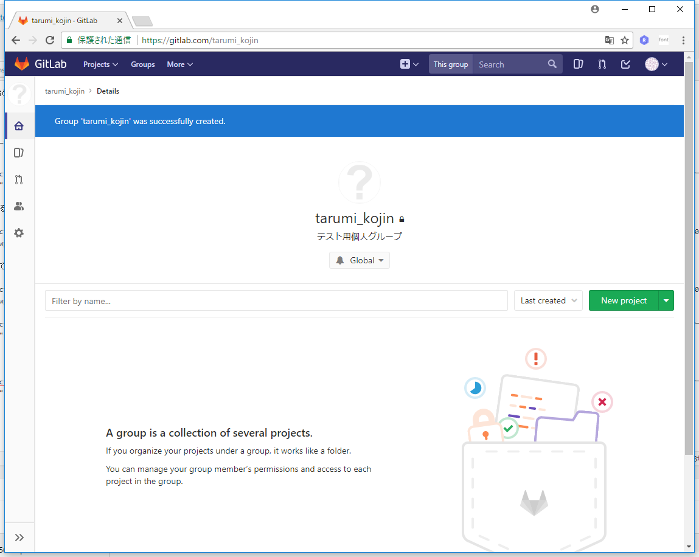Bookmark this page with star icon
The image size is (699, 557).
(625, 40)
